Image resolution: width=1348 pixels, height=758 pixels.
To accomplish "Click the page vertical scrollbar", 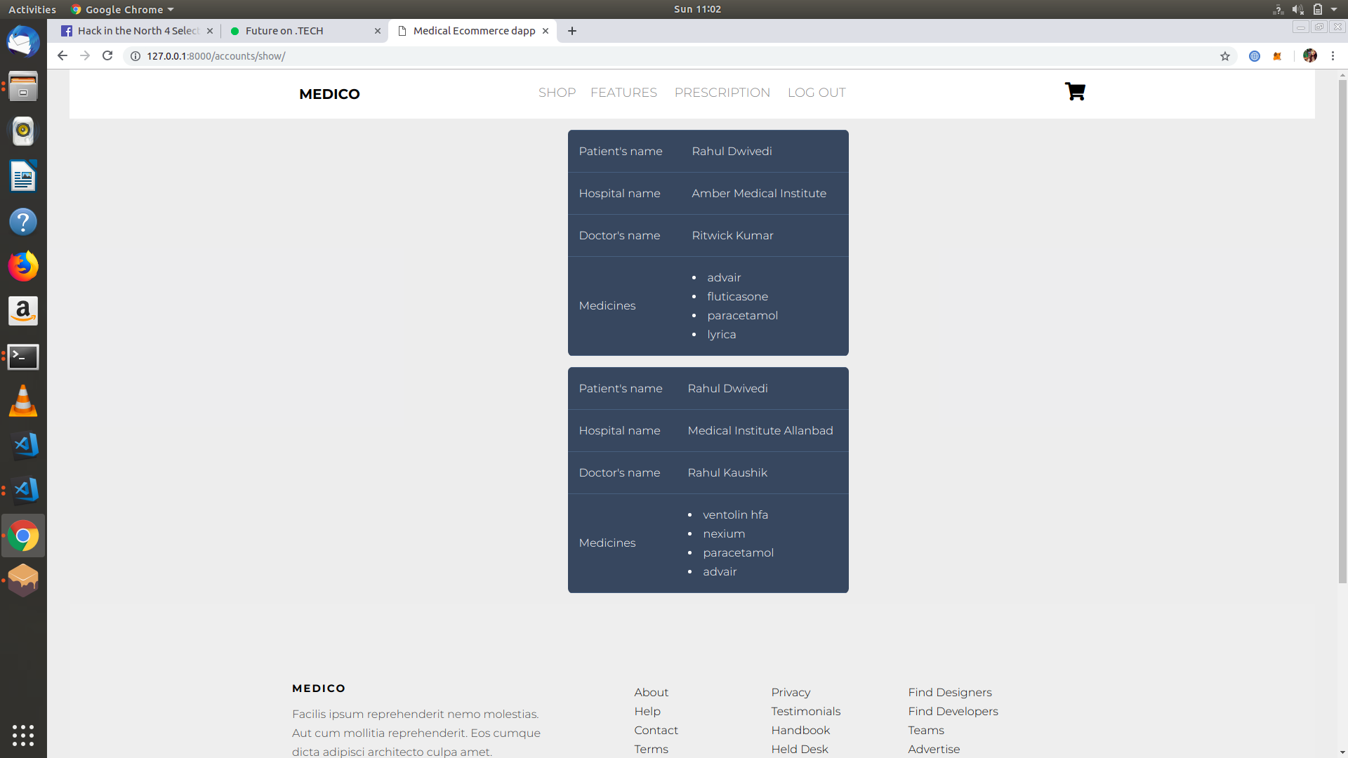I will [1342, 330].
